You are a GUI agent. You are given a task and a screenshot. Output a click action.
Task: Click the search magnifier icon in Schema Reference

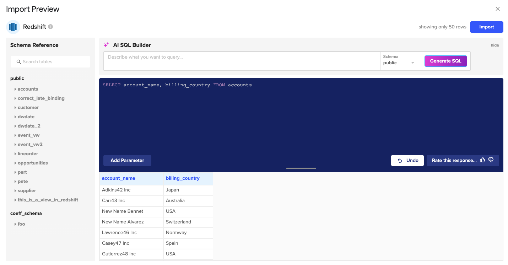click(x=19, y=62)
